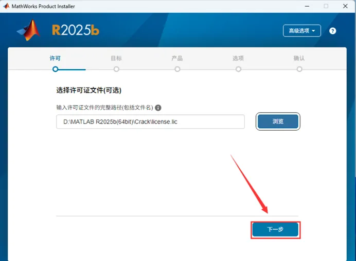The width and height of the screenshot is (356, 261).
Task: Click the 浏览 button
Action: (x=278, y=122)
